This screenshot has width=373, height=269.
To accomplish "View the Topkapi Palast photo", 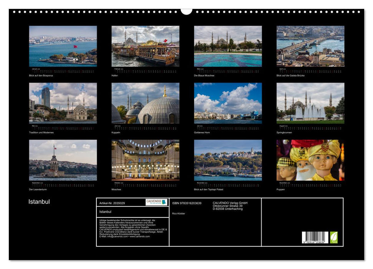I will 228,160.
